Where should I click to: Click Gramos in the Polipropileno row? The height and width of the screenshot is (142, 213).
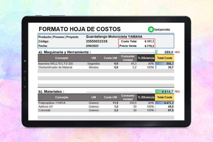(94, 103)
